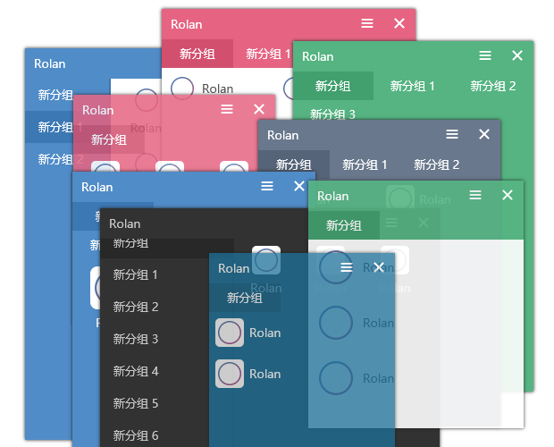Close the top pink Rolan window

(399, 23)
